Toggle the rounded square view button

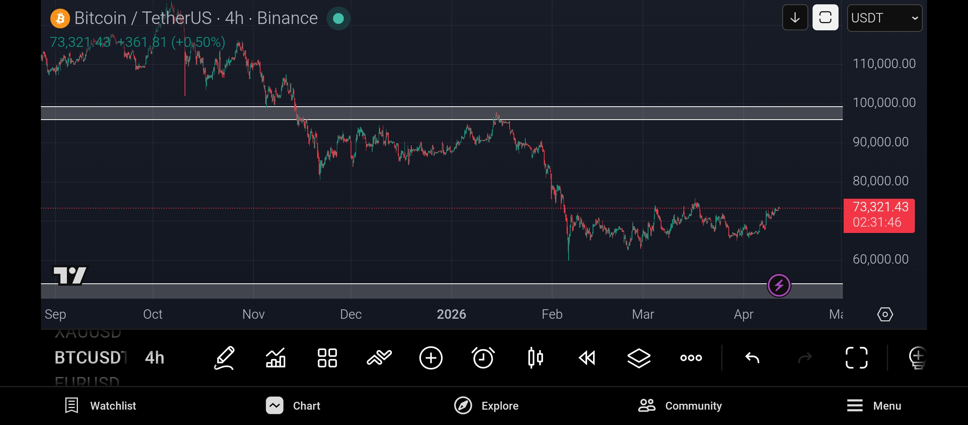tap(825, 18)
